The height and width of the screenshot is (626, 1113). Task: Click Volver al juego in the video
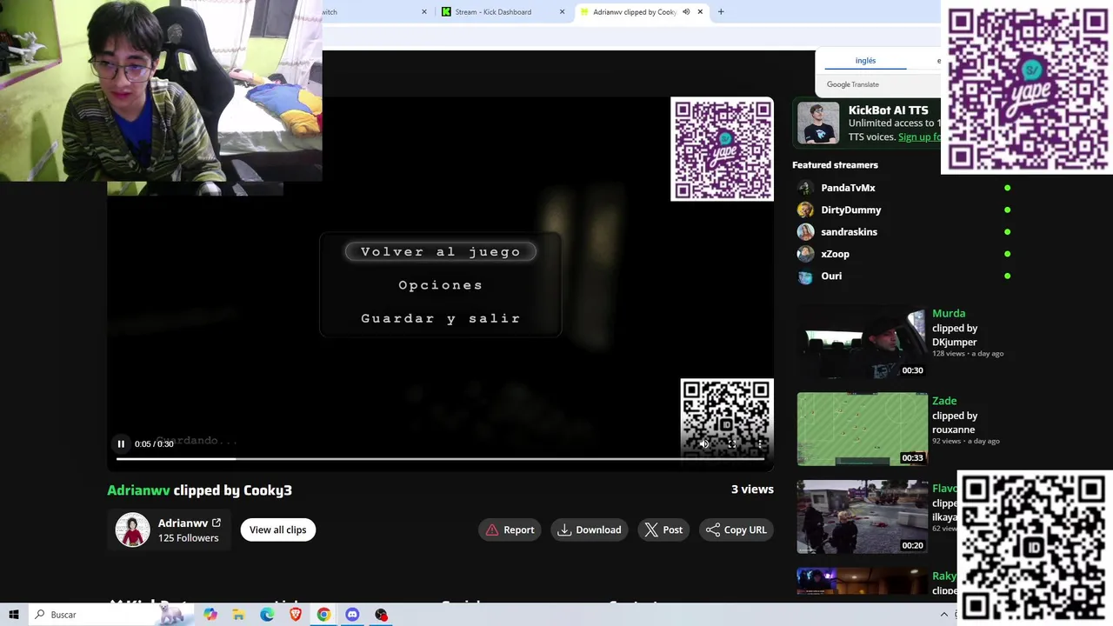[x=441, y=252]
